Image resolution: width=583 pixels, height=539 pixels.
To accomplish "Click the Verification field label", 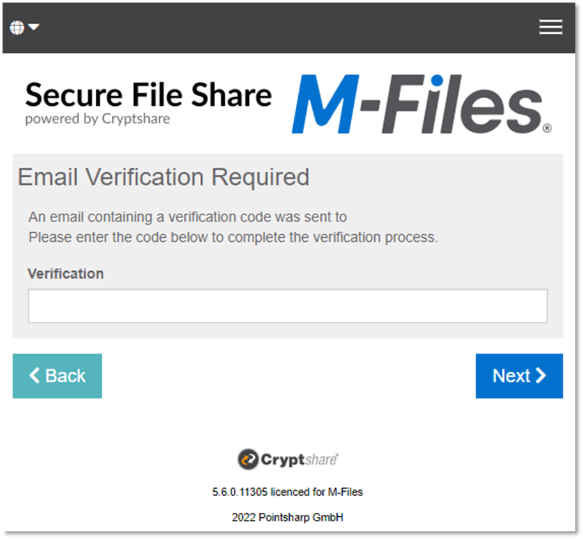I will (66, 274).
